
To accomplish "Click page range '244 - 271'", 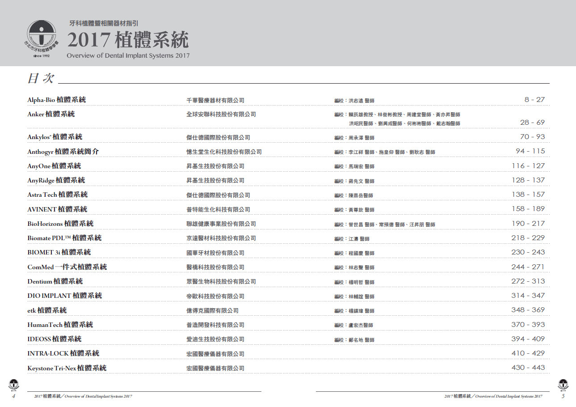I will click(x=528, y=267).
